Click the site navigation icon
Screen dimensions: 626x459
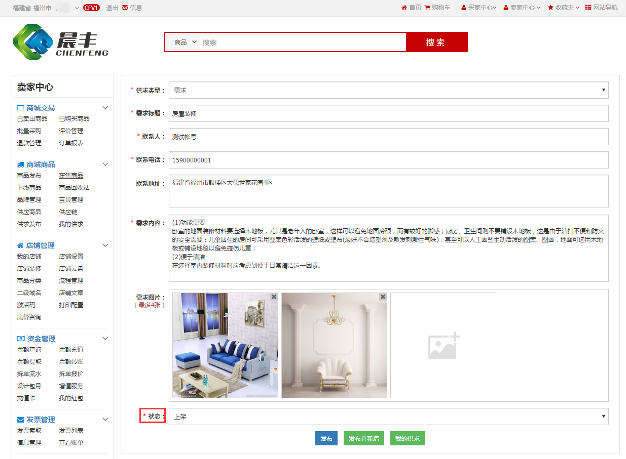(588, 8)
